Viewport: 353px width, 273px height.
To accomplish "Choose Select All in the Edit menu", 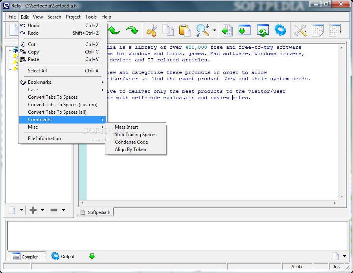I will [63, 71].
